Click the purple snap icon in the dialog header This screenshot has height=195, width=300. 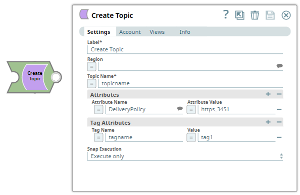(x=84, y=14)
